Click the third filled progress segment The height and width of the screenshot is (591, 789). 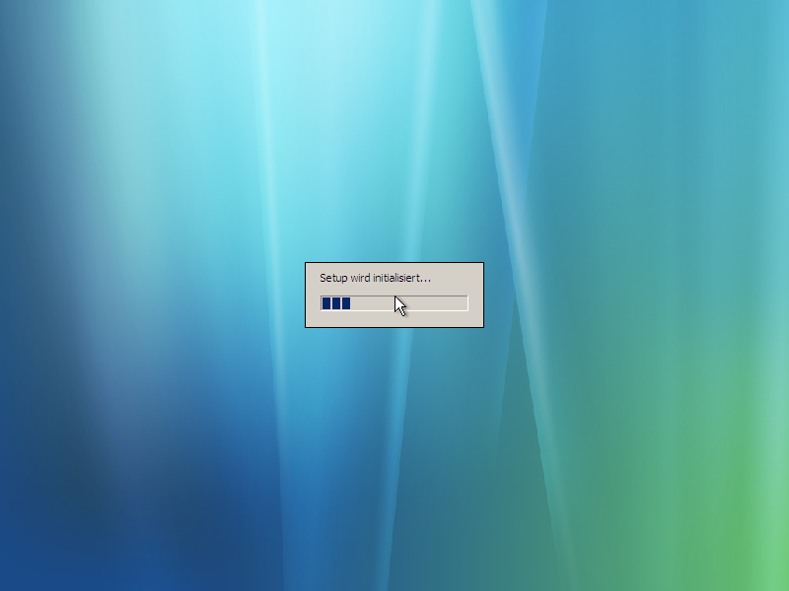pos(345,303)
